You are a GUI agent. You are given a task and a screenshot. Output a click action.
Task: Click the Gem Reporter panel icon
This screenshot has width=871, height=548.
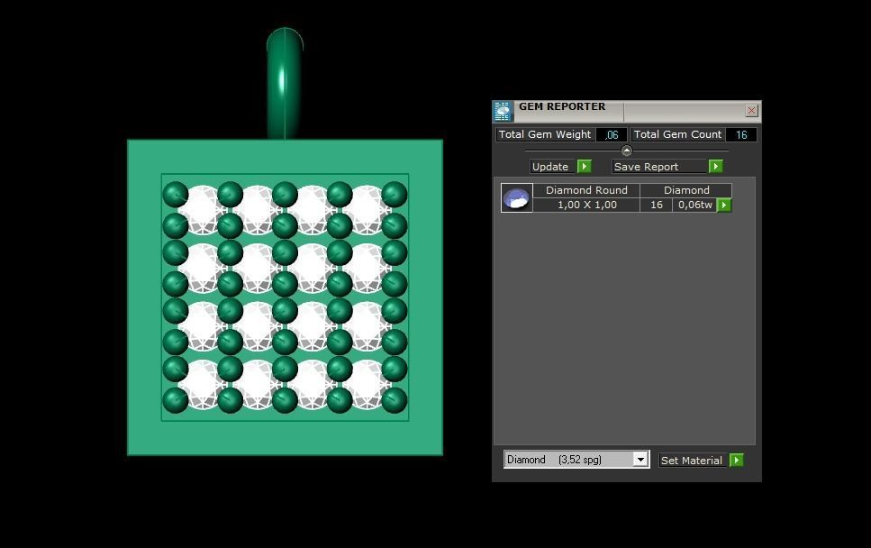click(x=503, y=111)
